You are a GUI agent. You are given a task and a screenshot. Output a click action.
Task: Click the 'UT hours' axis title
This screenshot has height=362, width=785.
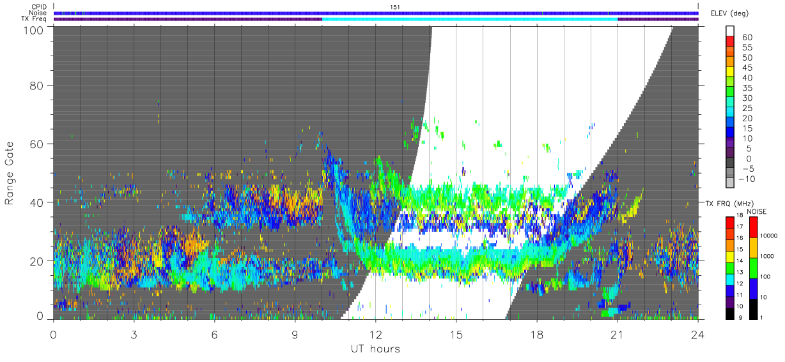click(375, 349)
